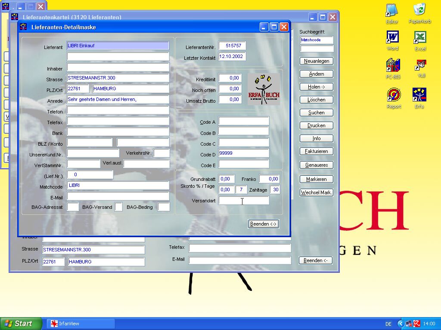Focus the Telefon field

pos(118,110)
